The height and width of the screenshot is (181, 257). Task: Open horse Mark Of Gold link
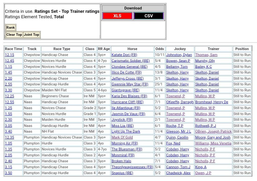(x=122, y=137)
